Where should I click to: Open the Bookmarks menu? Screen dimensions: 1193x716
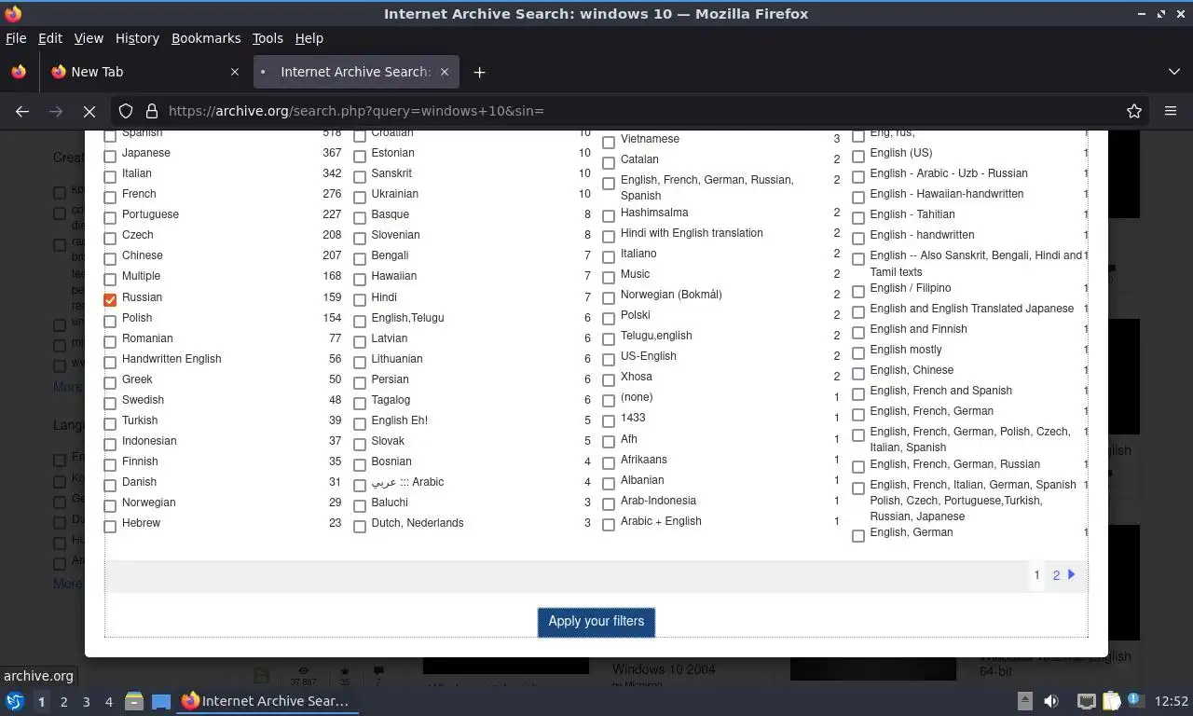click(206, 38)
